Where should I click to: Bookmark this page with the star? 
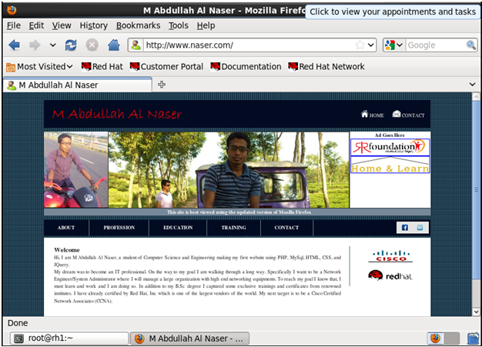[360, 45]
